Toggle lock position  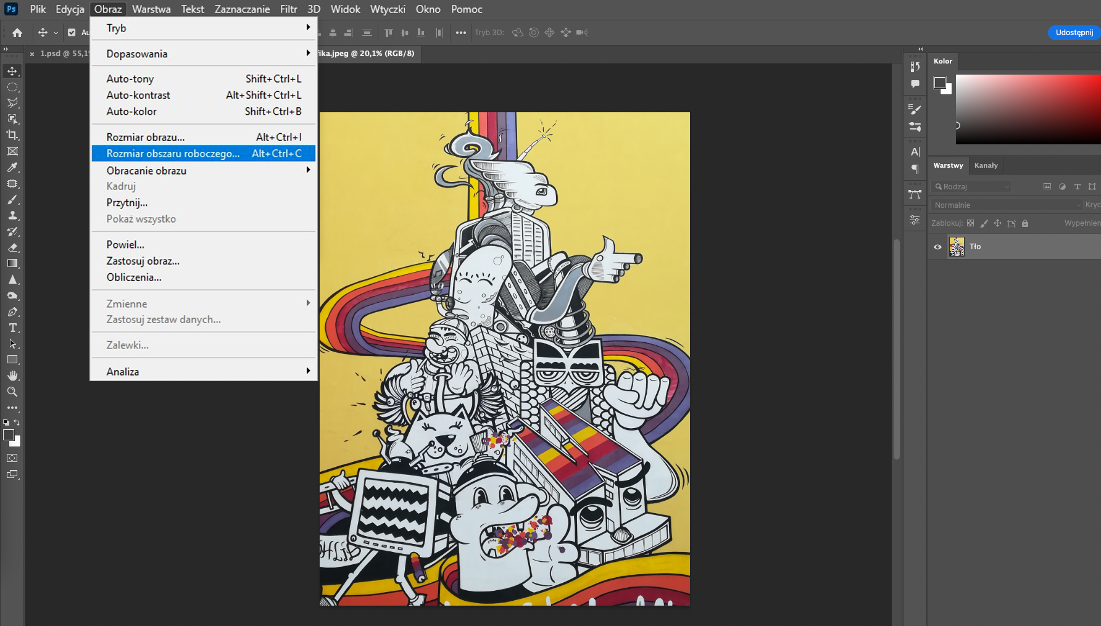[998, 223]
